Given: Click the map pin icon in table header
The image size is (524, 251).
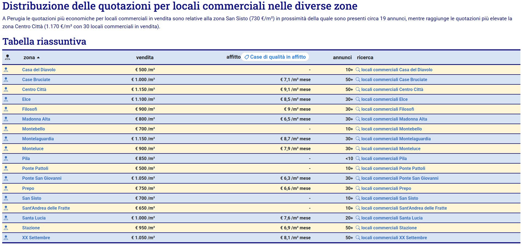Looking at the screenshot, I should [x=8, y=57].
